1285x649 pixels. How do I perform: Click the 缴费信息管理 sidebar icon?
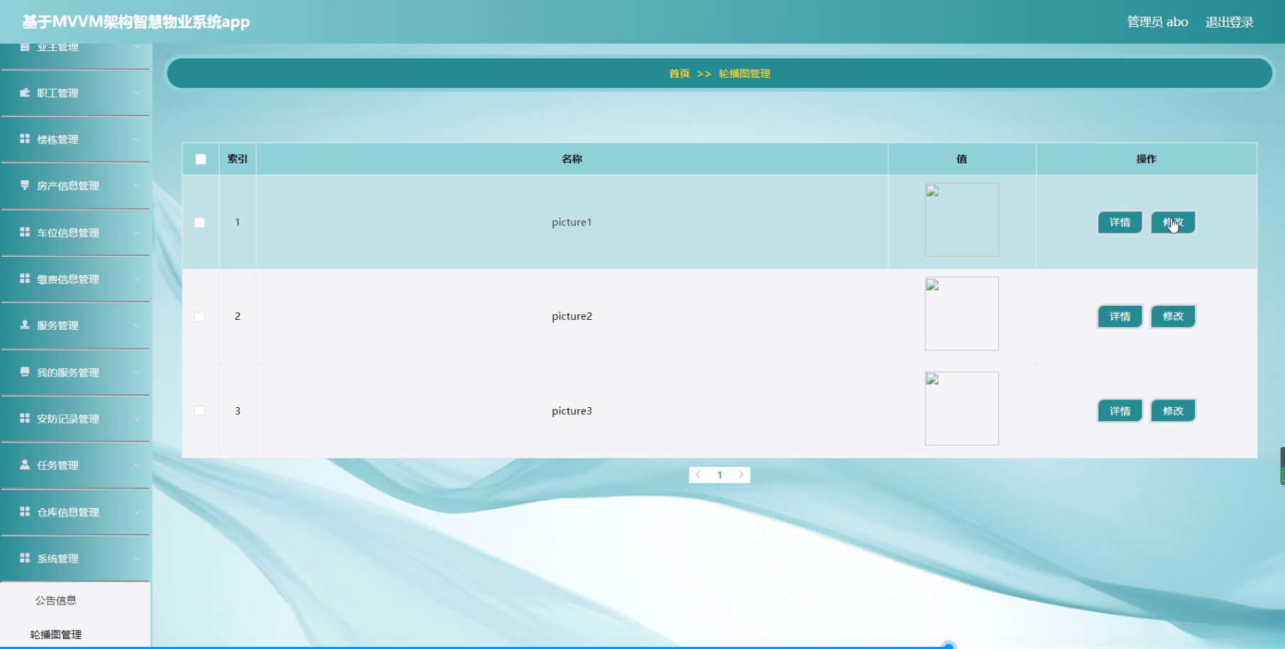click(23, 279)
